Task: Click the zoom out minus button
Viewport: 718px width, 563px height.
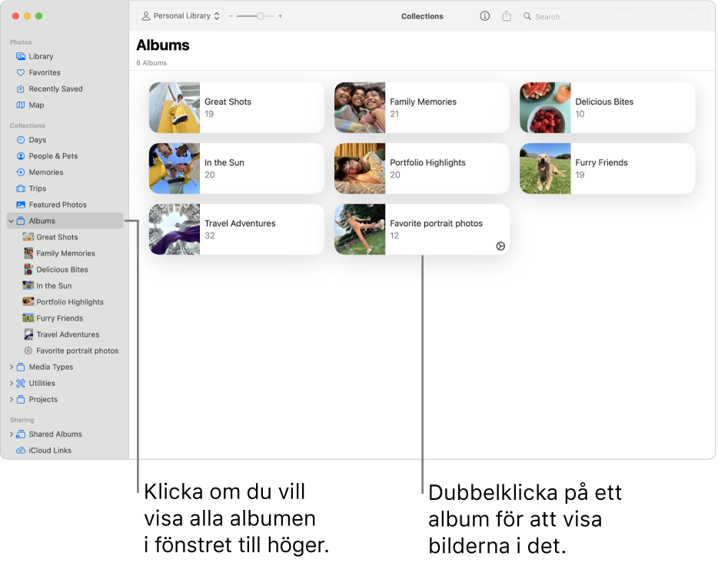Action: coord(231,16)
